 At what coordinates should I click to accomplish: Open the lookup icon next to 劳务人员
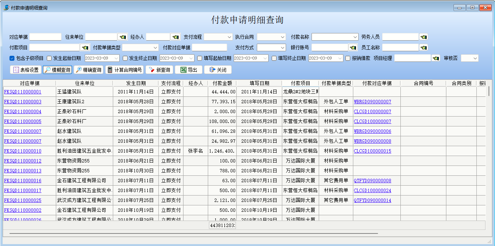424,37
